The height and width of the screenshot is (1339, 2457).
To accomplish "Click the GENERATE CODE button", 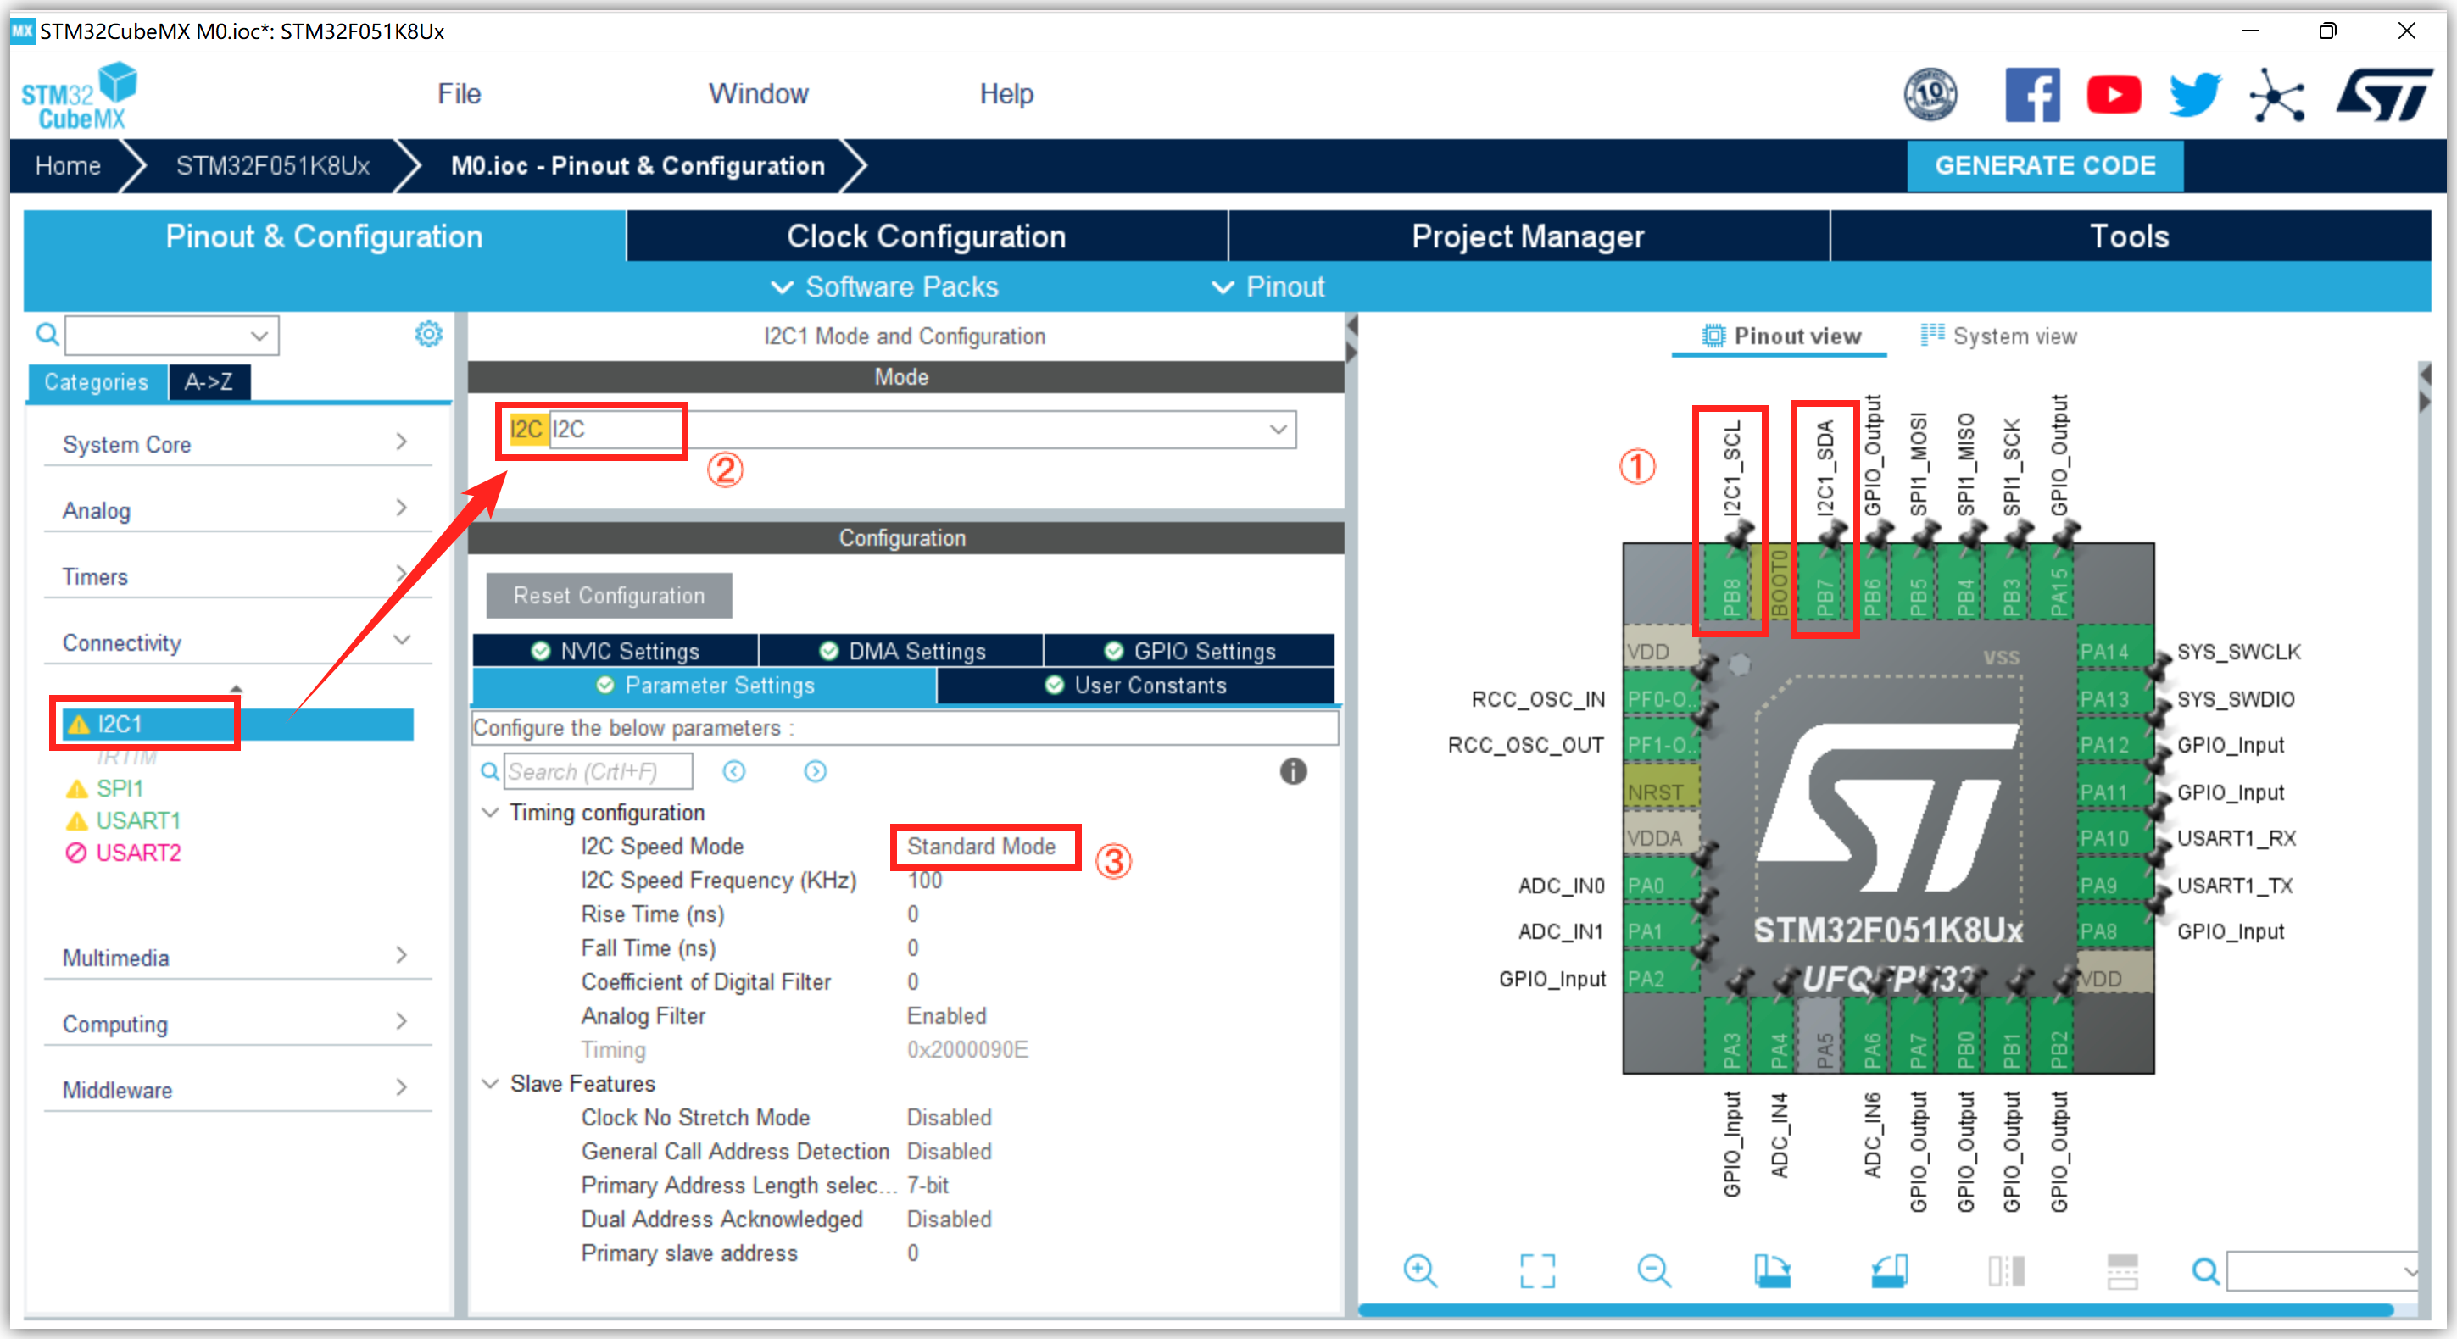I will [x=2044, y=165].
